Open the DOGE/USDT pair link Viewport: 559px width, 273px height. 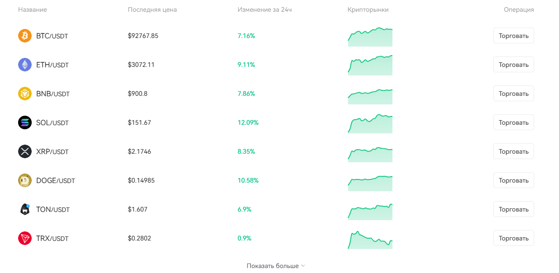[55, 180]
